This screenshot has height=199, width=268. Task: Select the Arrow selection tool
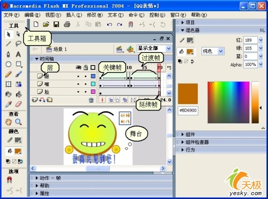pos(9,34)
